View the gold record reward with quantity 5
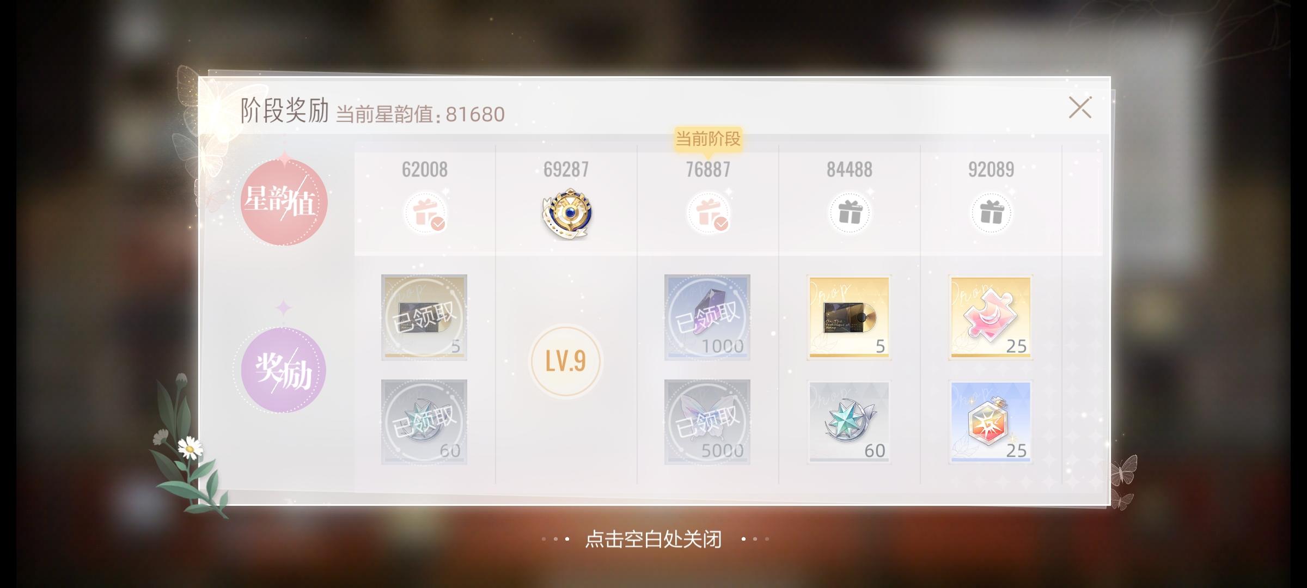Screen dimensions: 1307x588 849,317
